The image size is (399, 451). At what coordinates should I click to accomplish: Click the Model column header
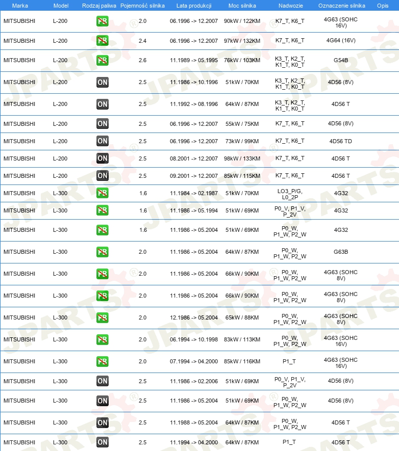pyautogui.click(x=61, y=6)
